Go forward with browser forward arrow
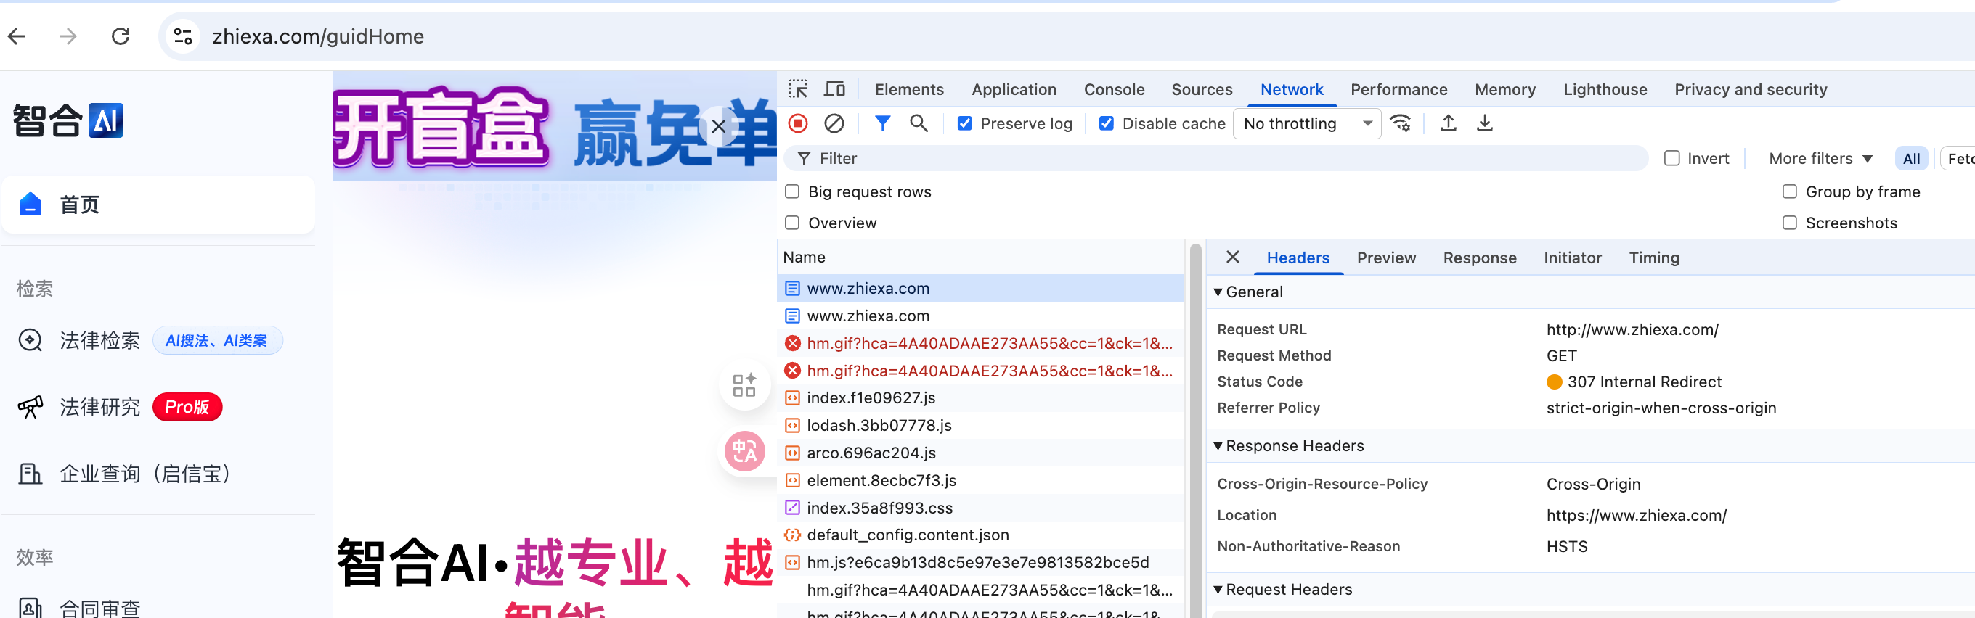The image size is (1975, 618). [x=68, y=36]
